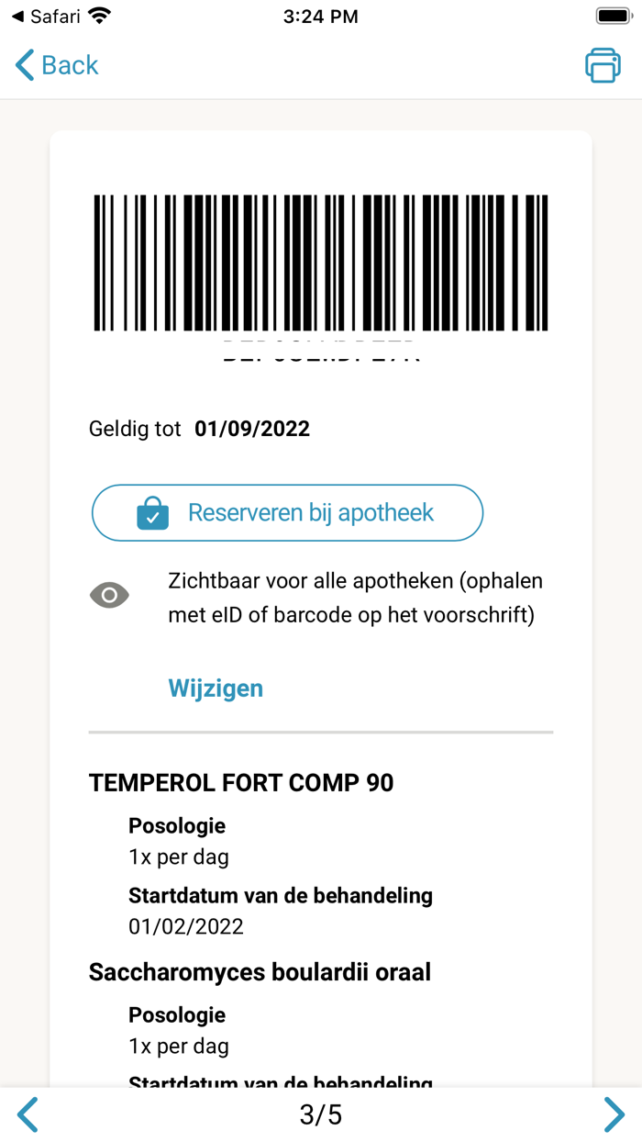Image resolution: width=642 pixels, height=1142 pixels.
Task: Tap the prescription barcode
Action: click(x=321, y=263)
